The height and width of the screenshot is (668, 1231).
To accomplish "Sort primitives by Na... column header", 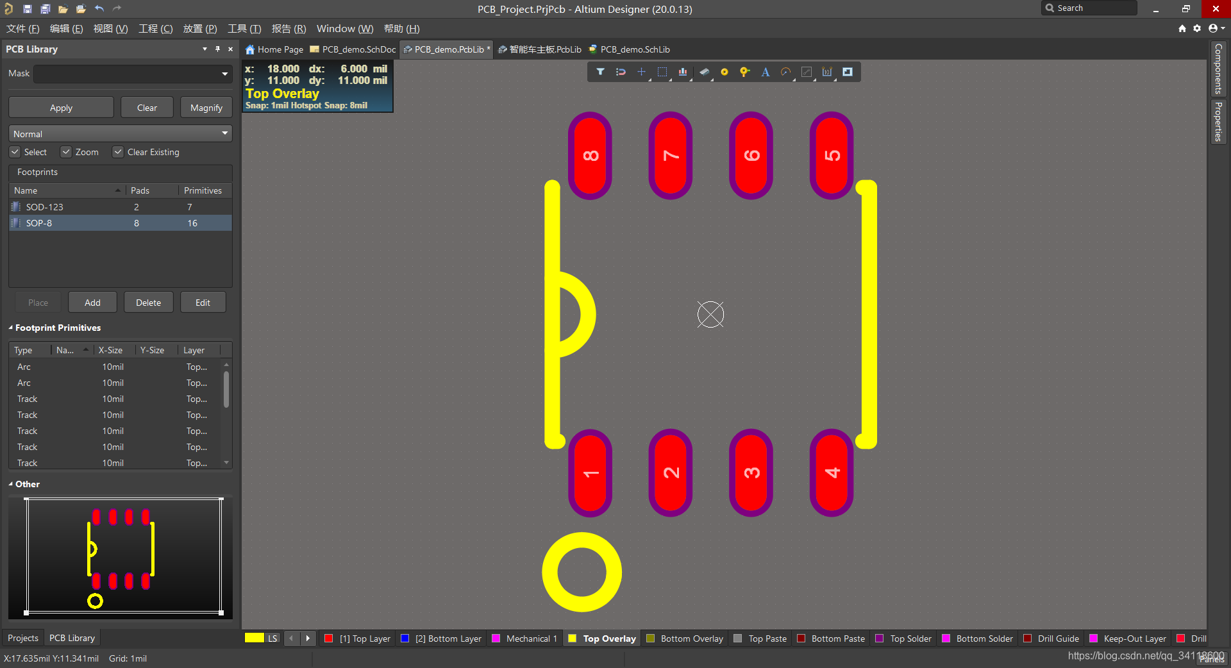I will 72,350.
